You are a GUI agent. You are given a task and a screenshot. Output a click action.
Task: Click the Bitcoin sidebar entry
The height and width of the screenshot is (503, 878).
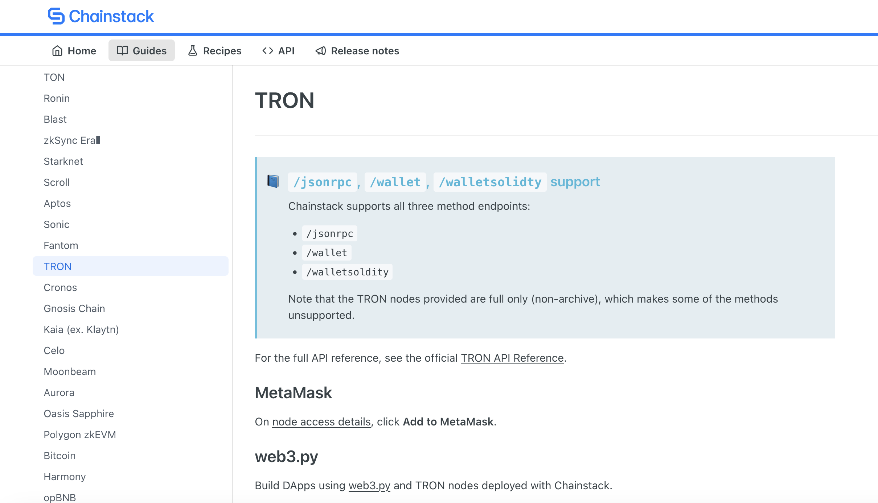tap(59, 456)
